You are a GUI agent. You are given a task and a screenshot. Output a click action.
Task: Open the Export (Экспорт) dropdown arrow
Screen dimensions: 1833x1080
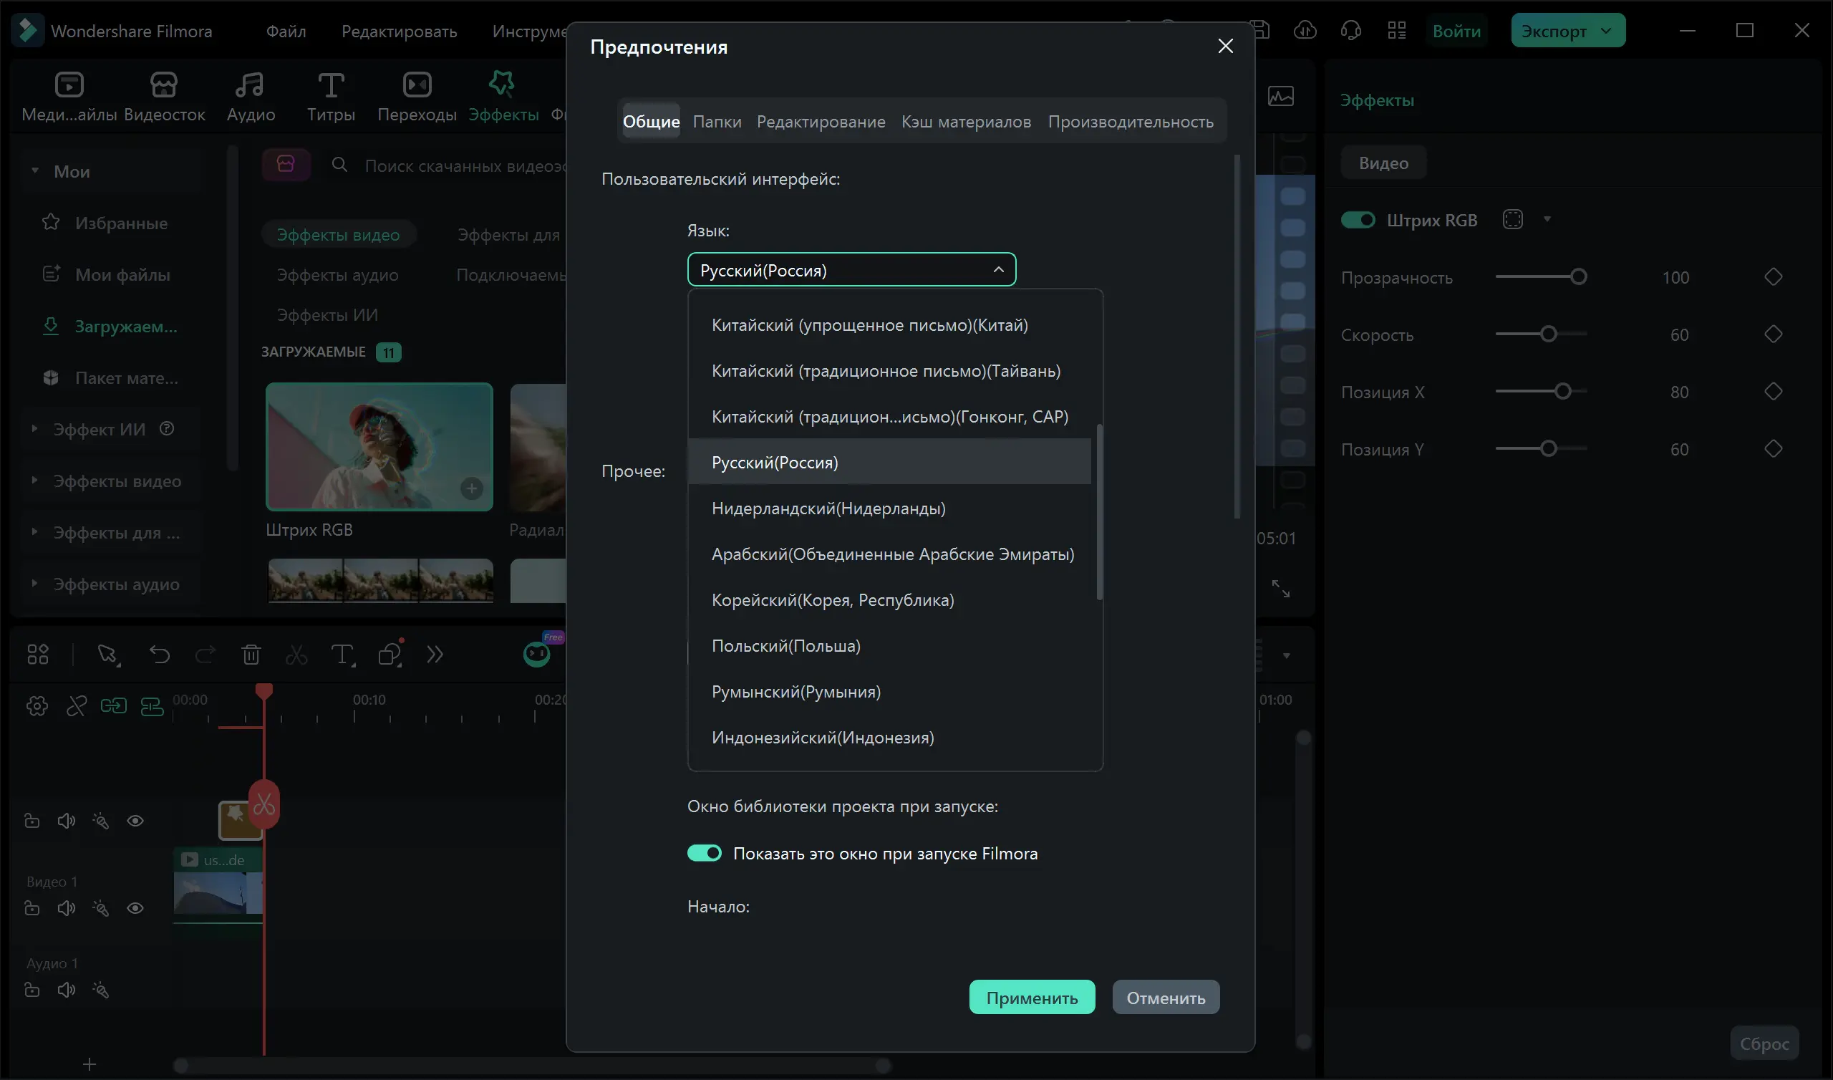click(x=1607, y=31)
